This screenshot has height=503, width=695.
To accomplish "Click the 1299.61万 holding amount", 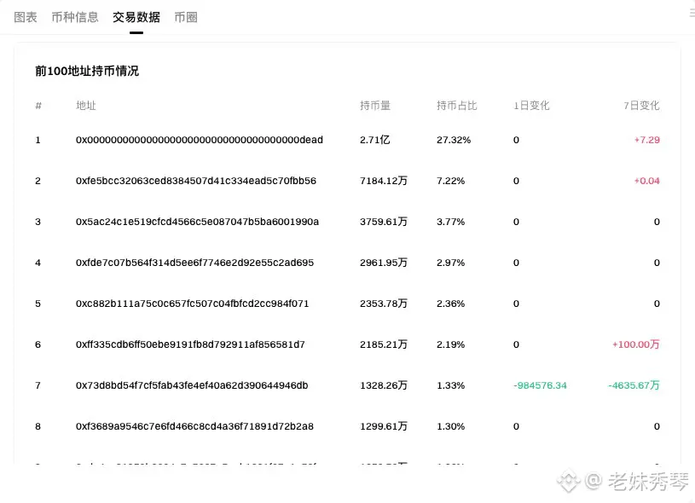I will 384,426.
